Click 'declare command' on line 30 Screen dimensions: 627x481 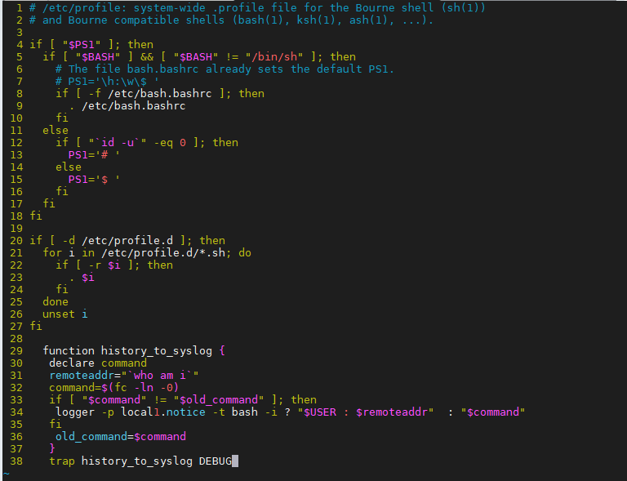(98, 363)
